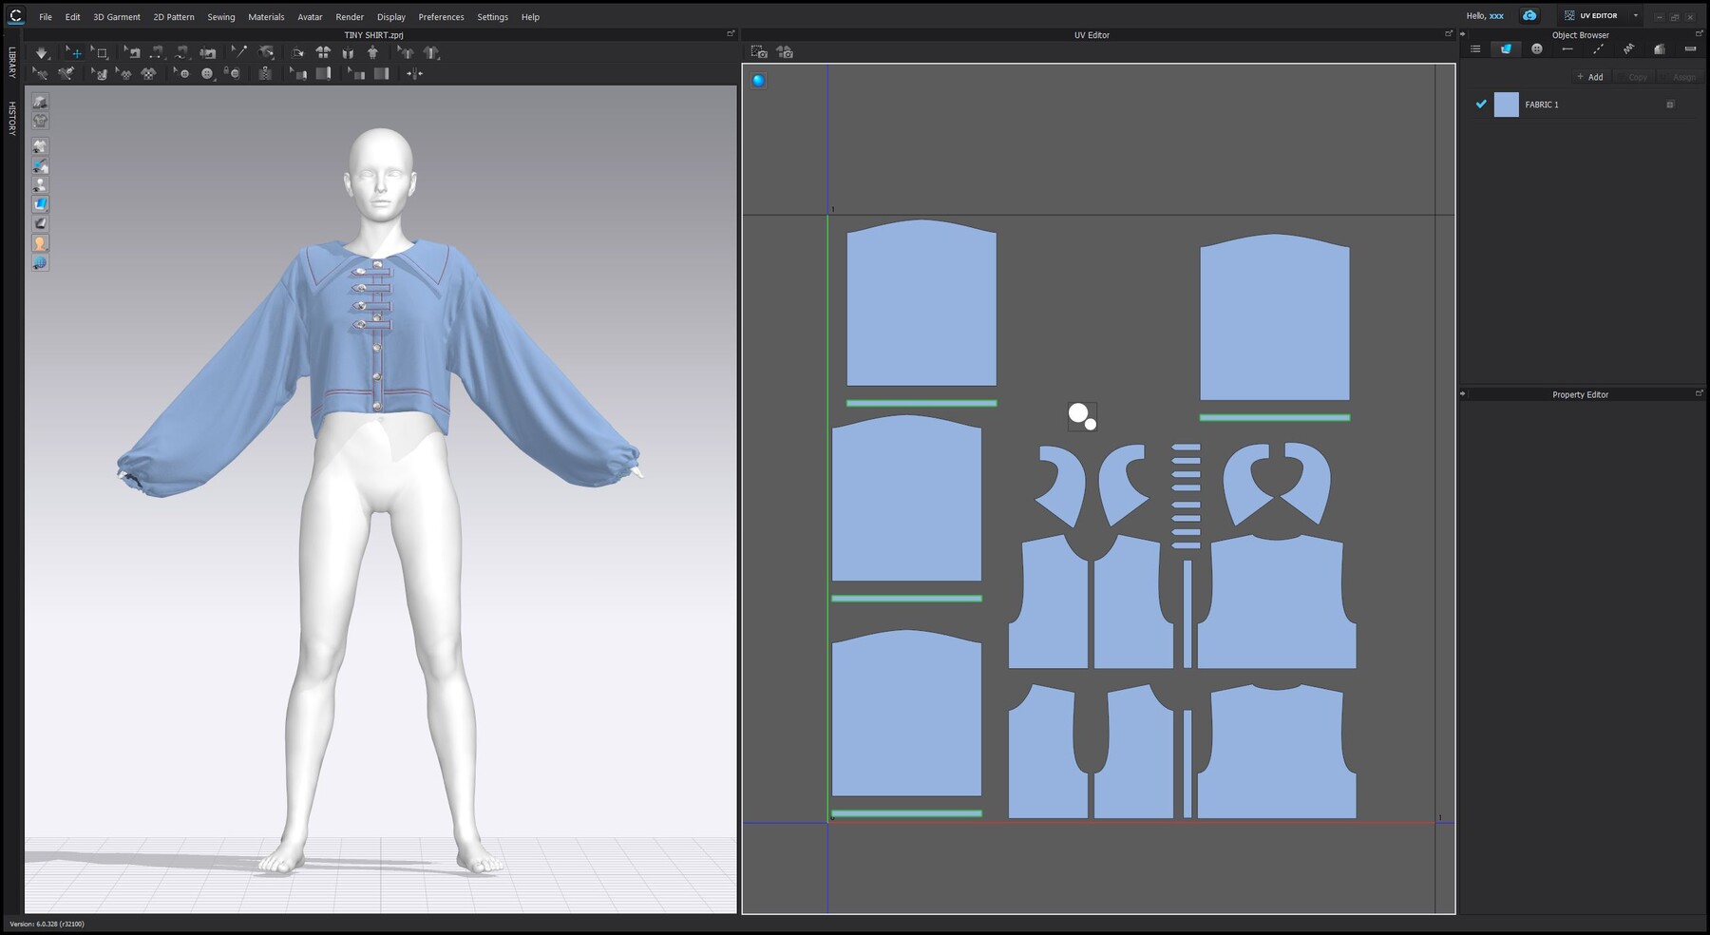
Task: Click the xxx username link
Action: coord(1494,16)
